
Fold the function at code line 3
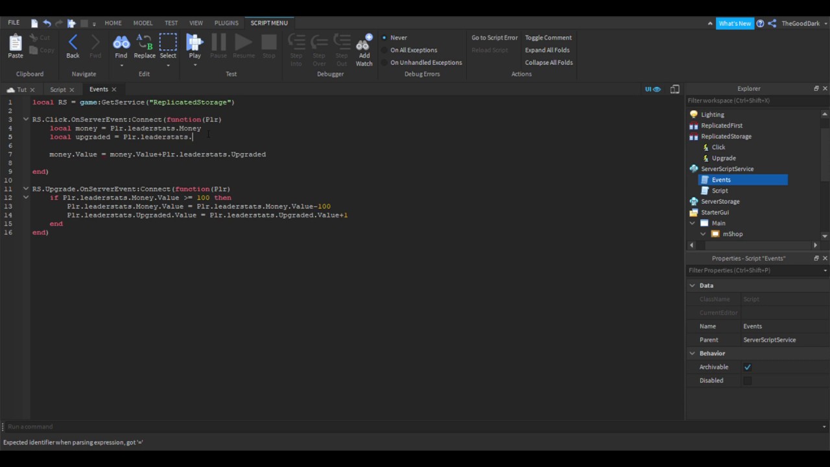click(26, 119)
